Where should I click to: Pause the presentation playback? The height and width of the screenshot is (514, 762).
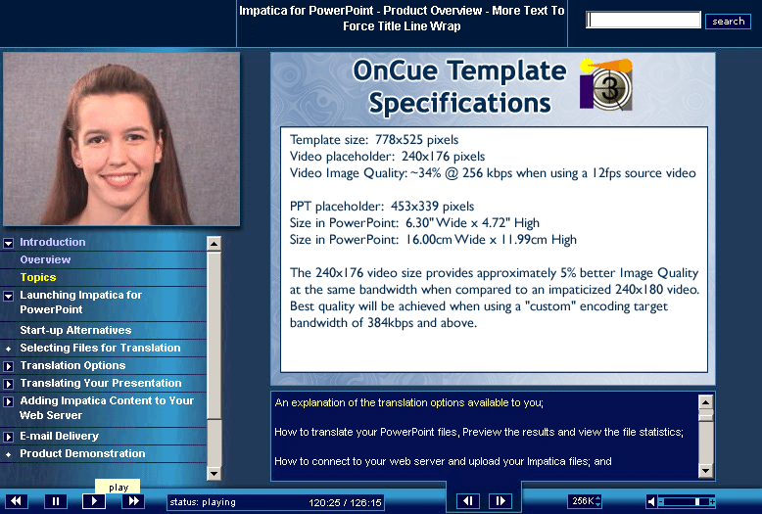tap(56, 501)
